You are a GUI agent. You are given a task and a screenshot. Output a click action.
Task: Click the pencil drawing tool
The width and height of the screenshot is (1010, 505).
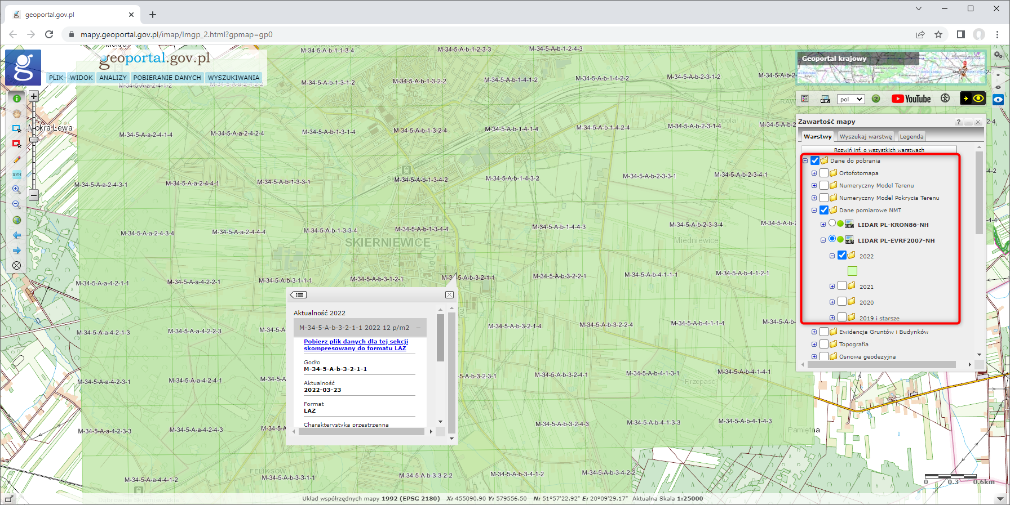(x=17, y=159)
